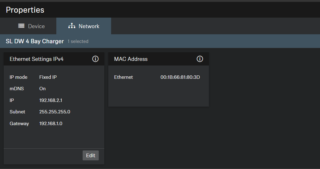Select the IP address 192.168.2.1
320x169 pixels.
(51, 100)
